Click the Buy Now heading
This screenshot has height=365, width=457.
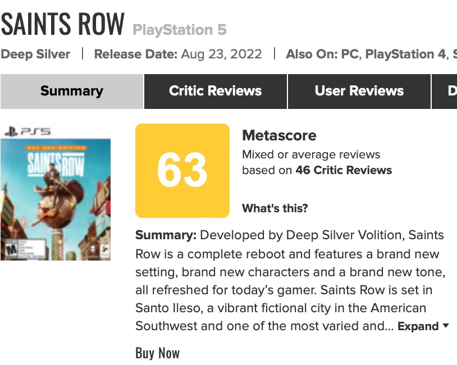point(157,353)
